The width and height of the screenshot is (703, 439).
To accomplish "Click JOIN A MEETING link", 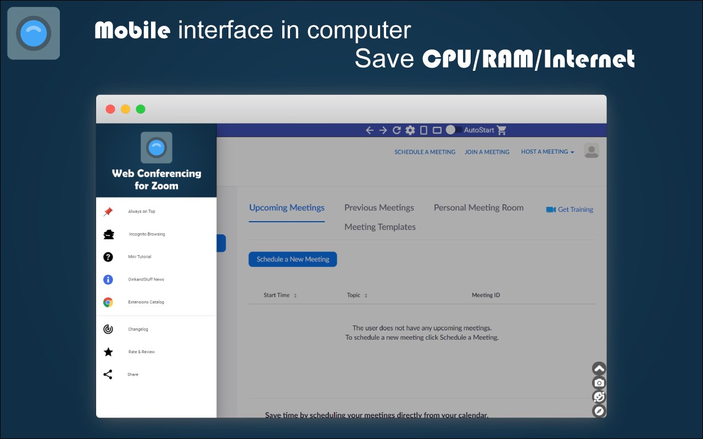I will pyautogui.click(x=487, y=152).
